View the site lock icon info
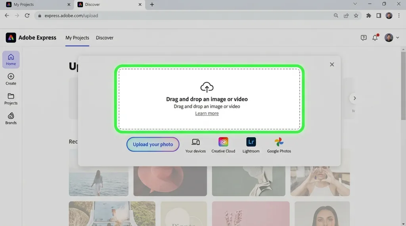The width and height of the screenshot is (406, 226). (40, 15)
